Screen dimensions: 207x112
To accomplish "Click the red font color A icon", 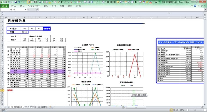I will click(150, 2).
